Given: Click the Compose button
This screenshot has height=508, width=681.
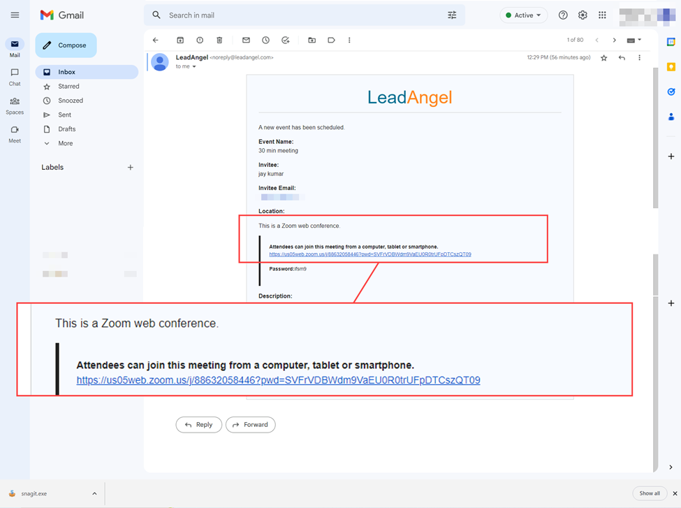Looking at the screenshot, I should [66, 45].
